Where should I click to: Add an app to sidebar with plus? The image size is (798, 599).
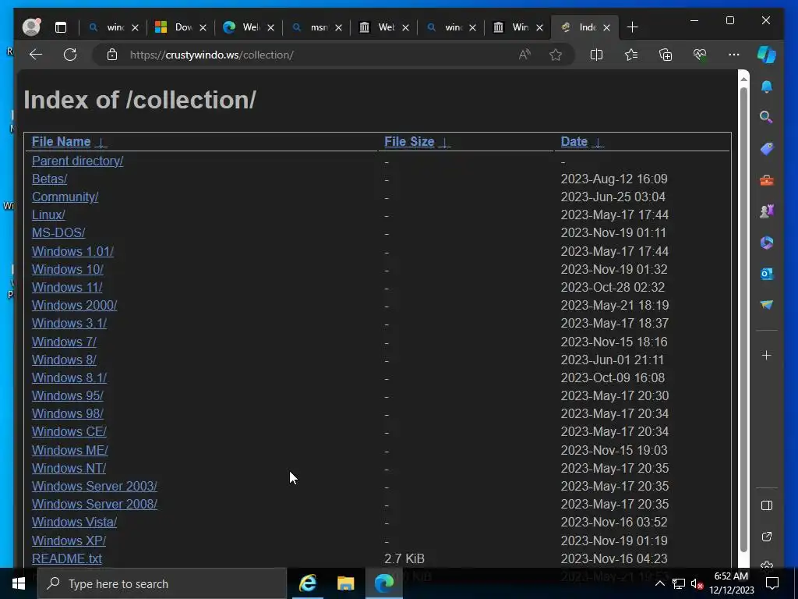767,355
